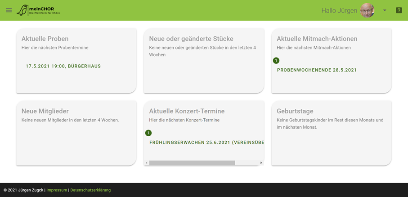This screenshot has height=197, width=408.
Task: Open the Impressum link in footer
Action: tap(57, 190)
